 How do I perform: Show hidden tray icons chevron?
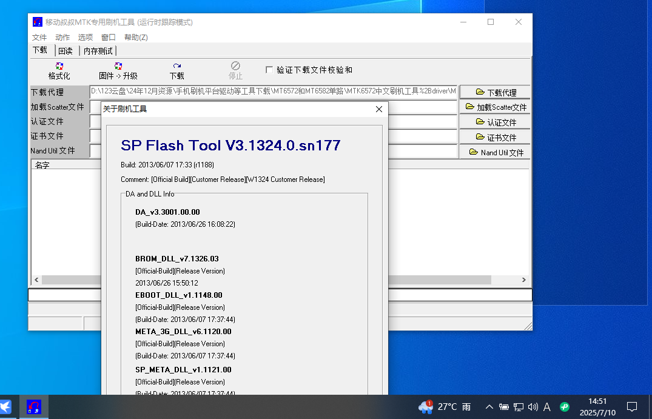point(489,407)
